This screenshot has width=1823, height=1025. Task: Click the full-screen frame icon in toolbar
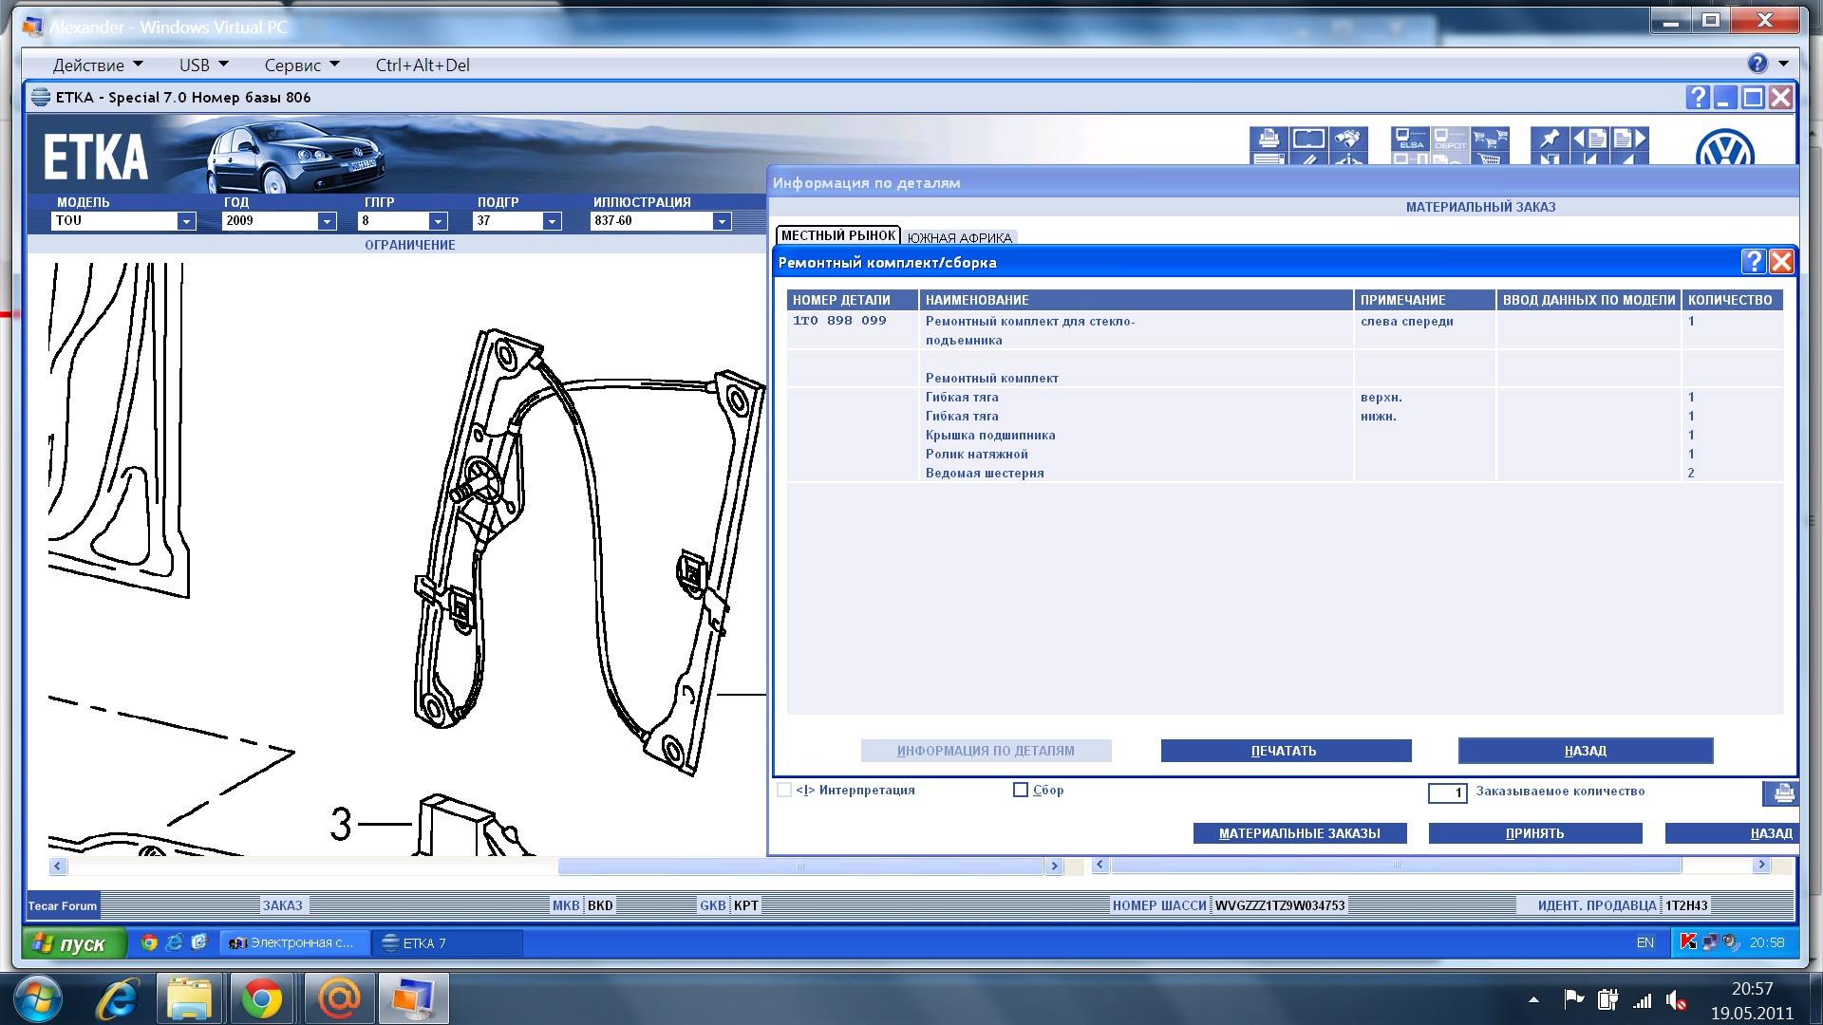click(x=1308, y=139)
